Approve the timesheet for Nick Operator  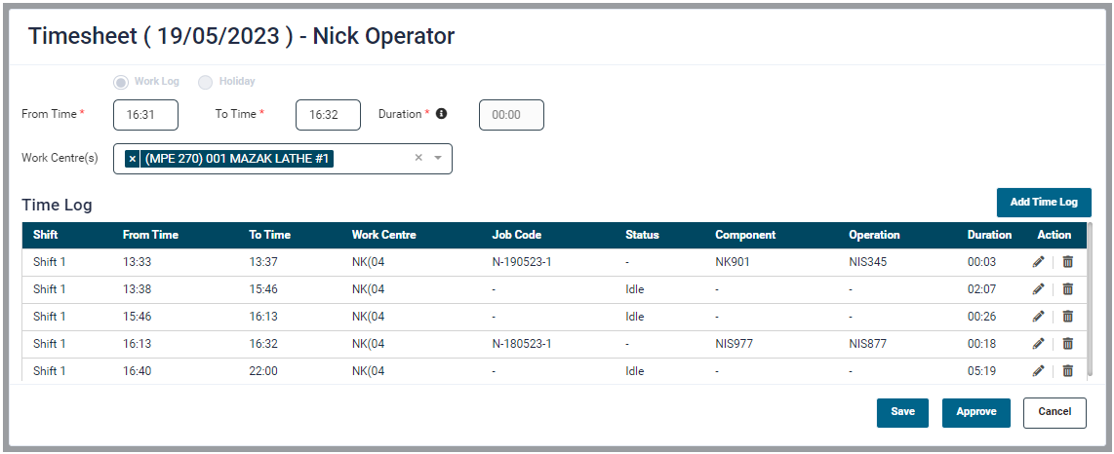click(975, 412)
